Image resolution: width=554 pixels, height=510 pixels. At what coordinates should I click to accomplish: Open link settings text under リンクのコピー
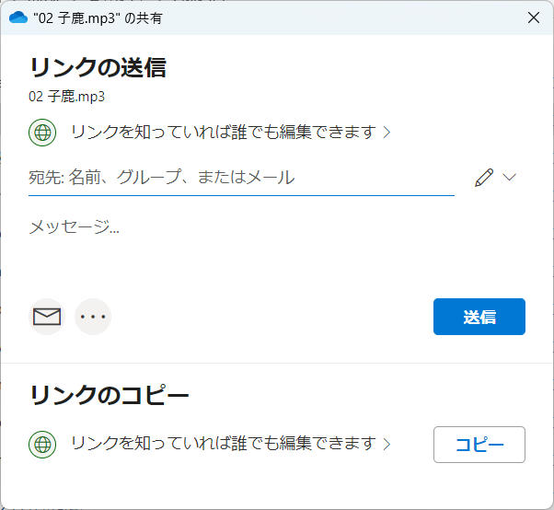224,444
